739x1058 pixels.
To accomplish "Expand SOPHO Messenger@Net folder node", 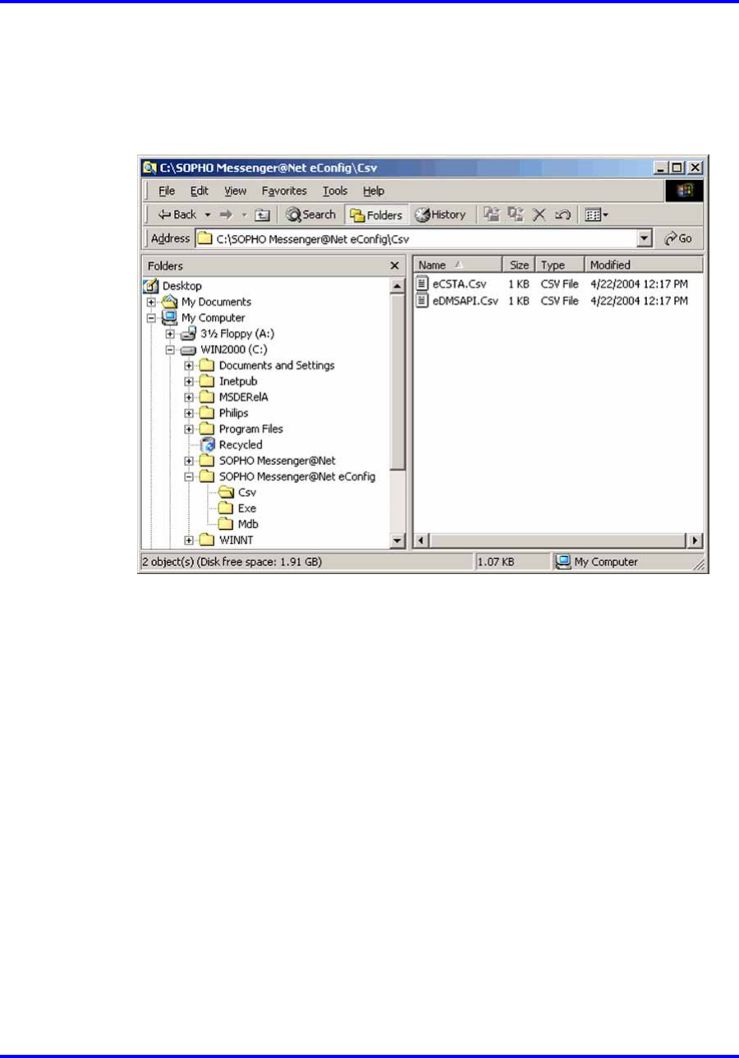I will click(x=190, y=461).
